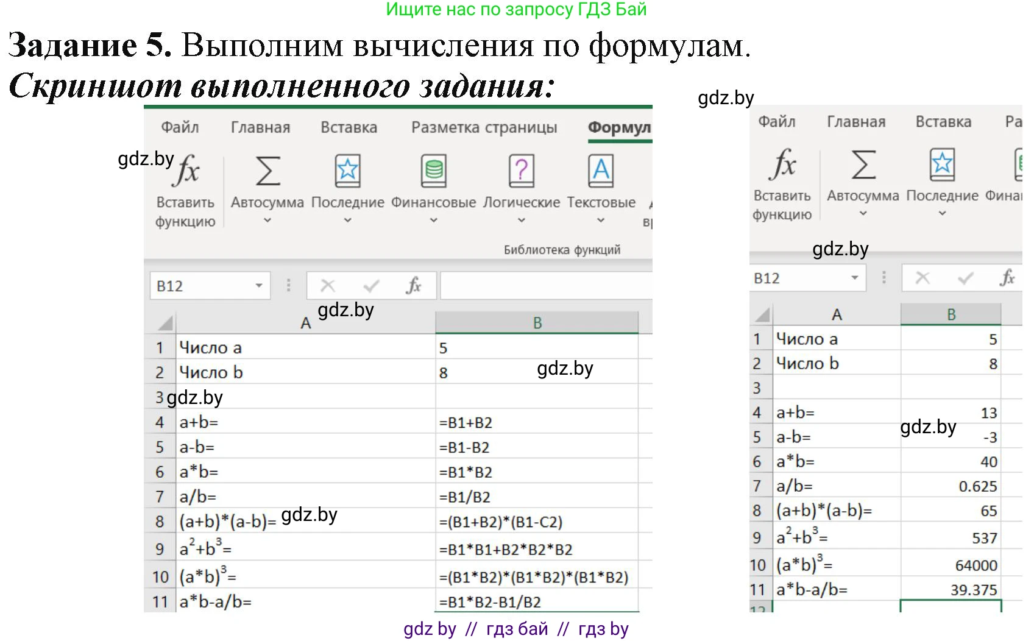The width and height of the screenshot is (1034, 641).
Task: Select cell B1 containing value 5
Action: pyautogui.click(x=537, y=347)
